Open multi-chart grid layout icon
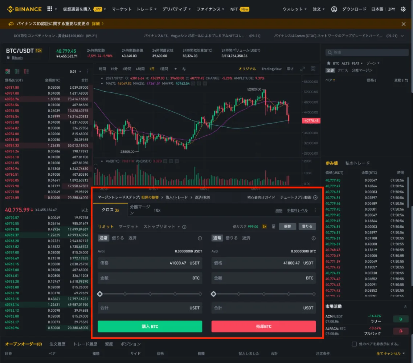 313,69
